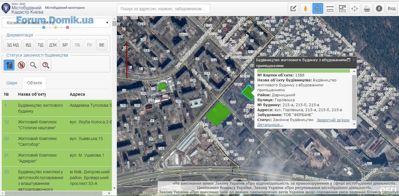The width and height of the screenshot is (399, 196).
Task: Click the Назва об'єкту column header
Action: click(x=32, y=94)
